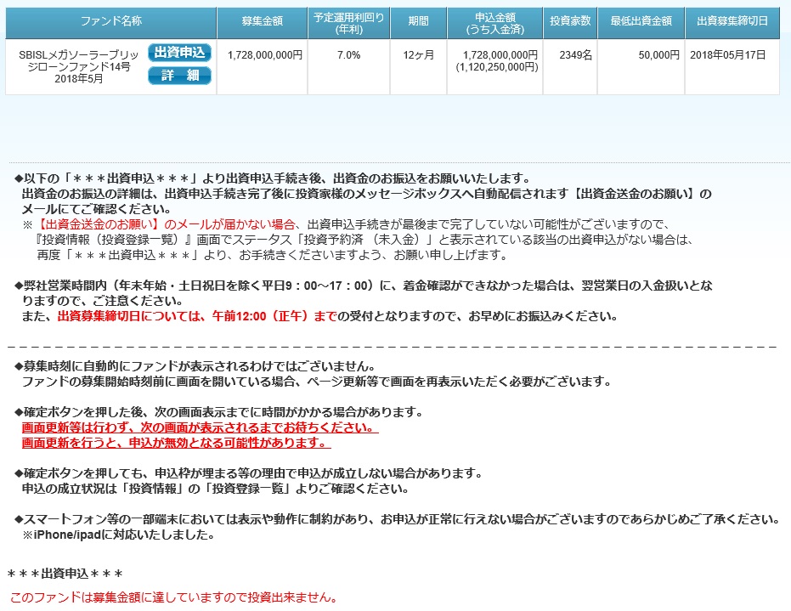Click the 出資申込 button
This screenshot has height=611, width=791.
pyautogui.click(x=179, y=53)
